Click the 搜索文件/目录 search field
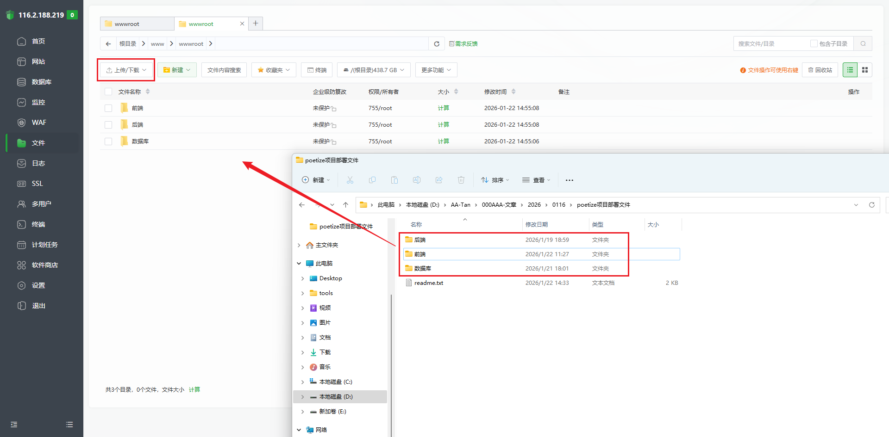This screenshot has width=889, height=437. coord(771,44)
